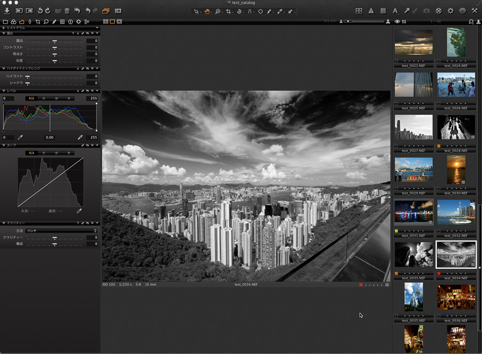Click the Import images icon
This screenshot has height=354, width=482.
point(7,11)
